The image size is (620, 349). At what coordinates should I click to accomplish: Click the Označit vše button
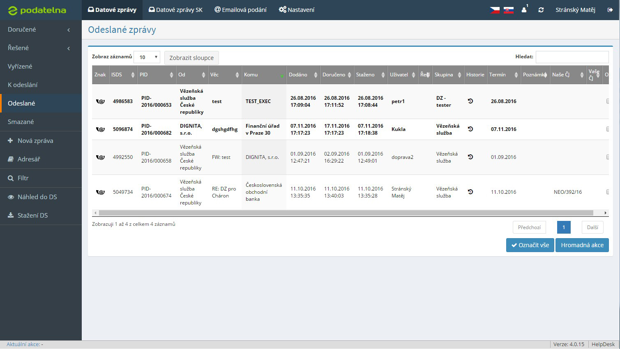[530, 245]
